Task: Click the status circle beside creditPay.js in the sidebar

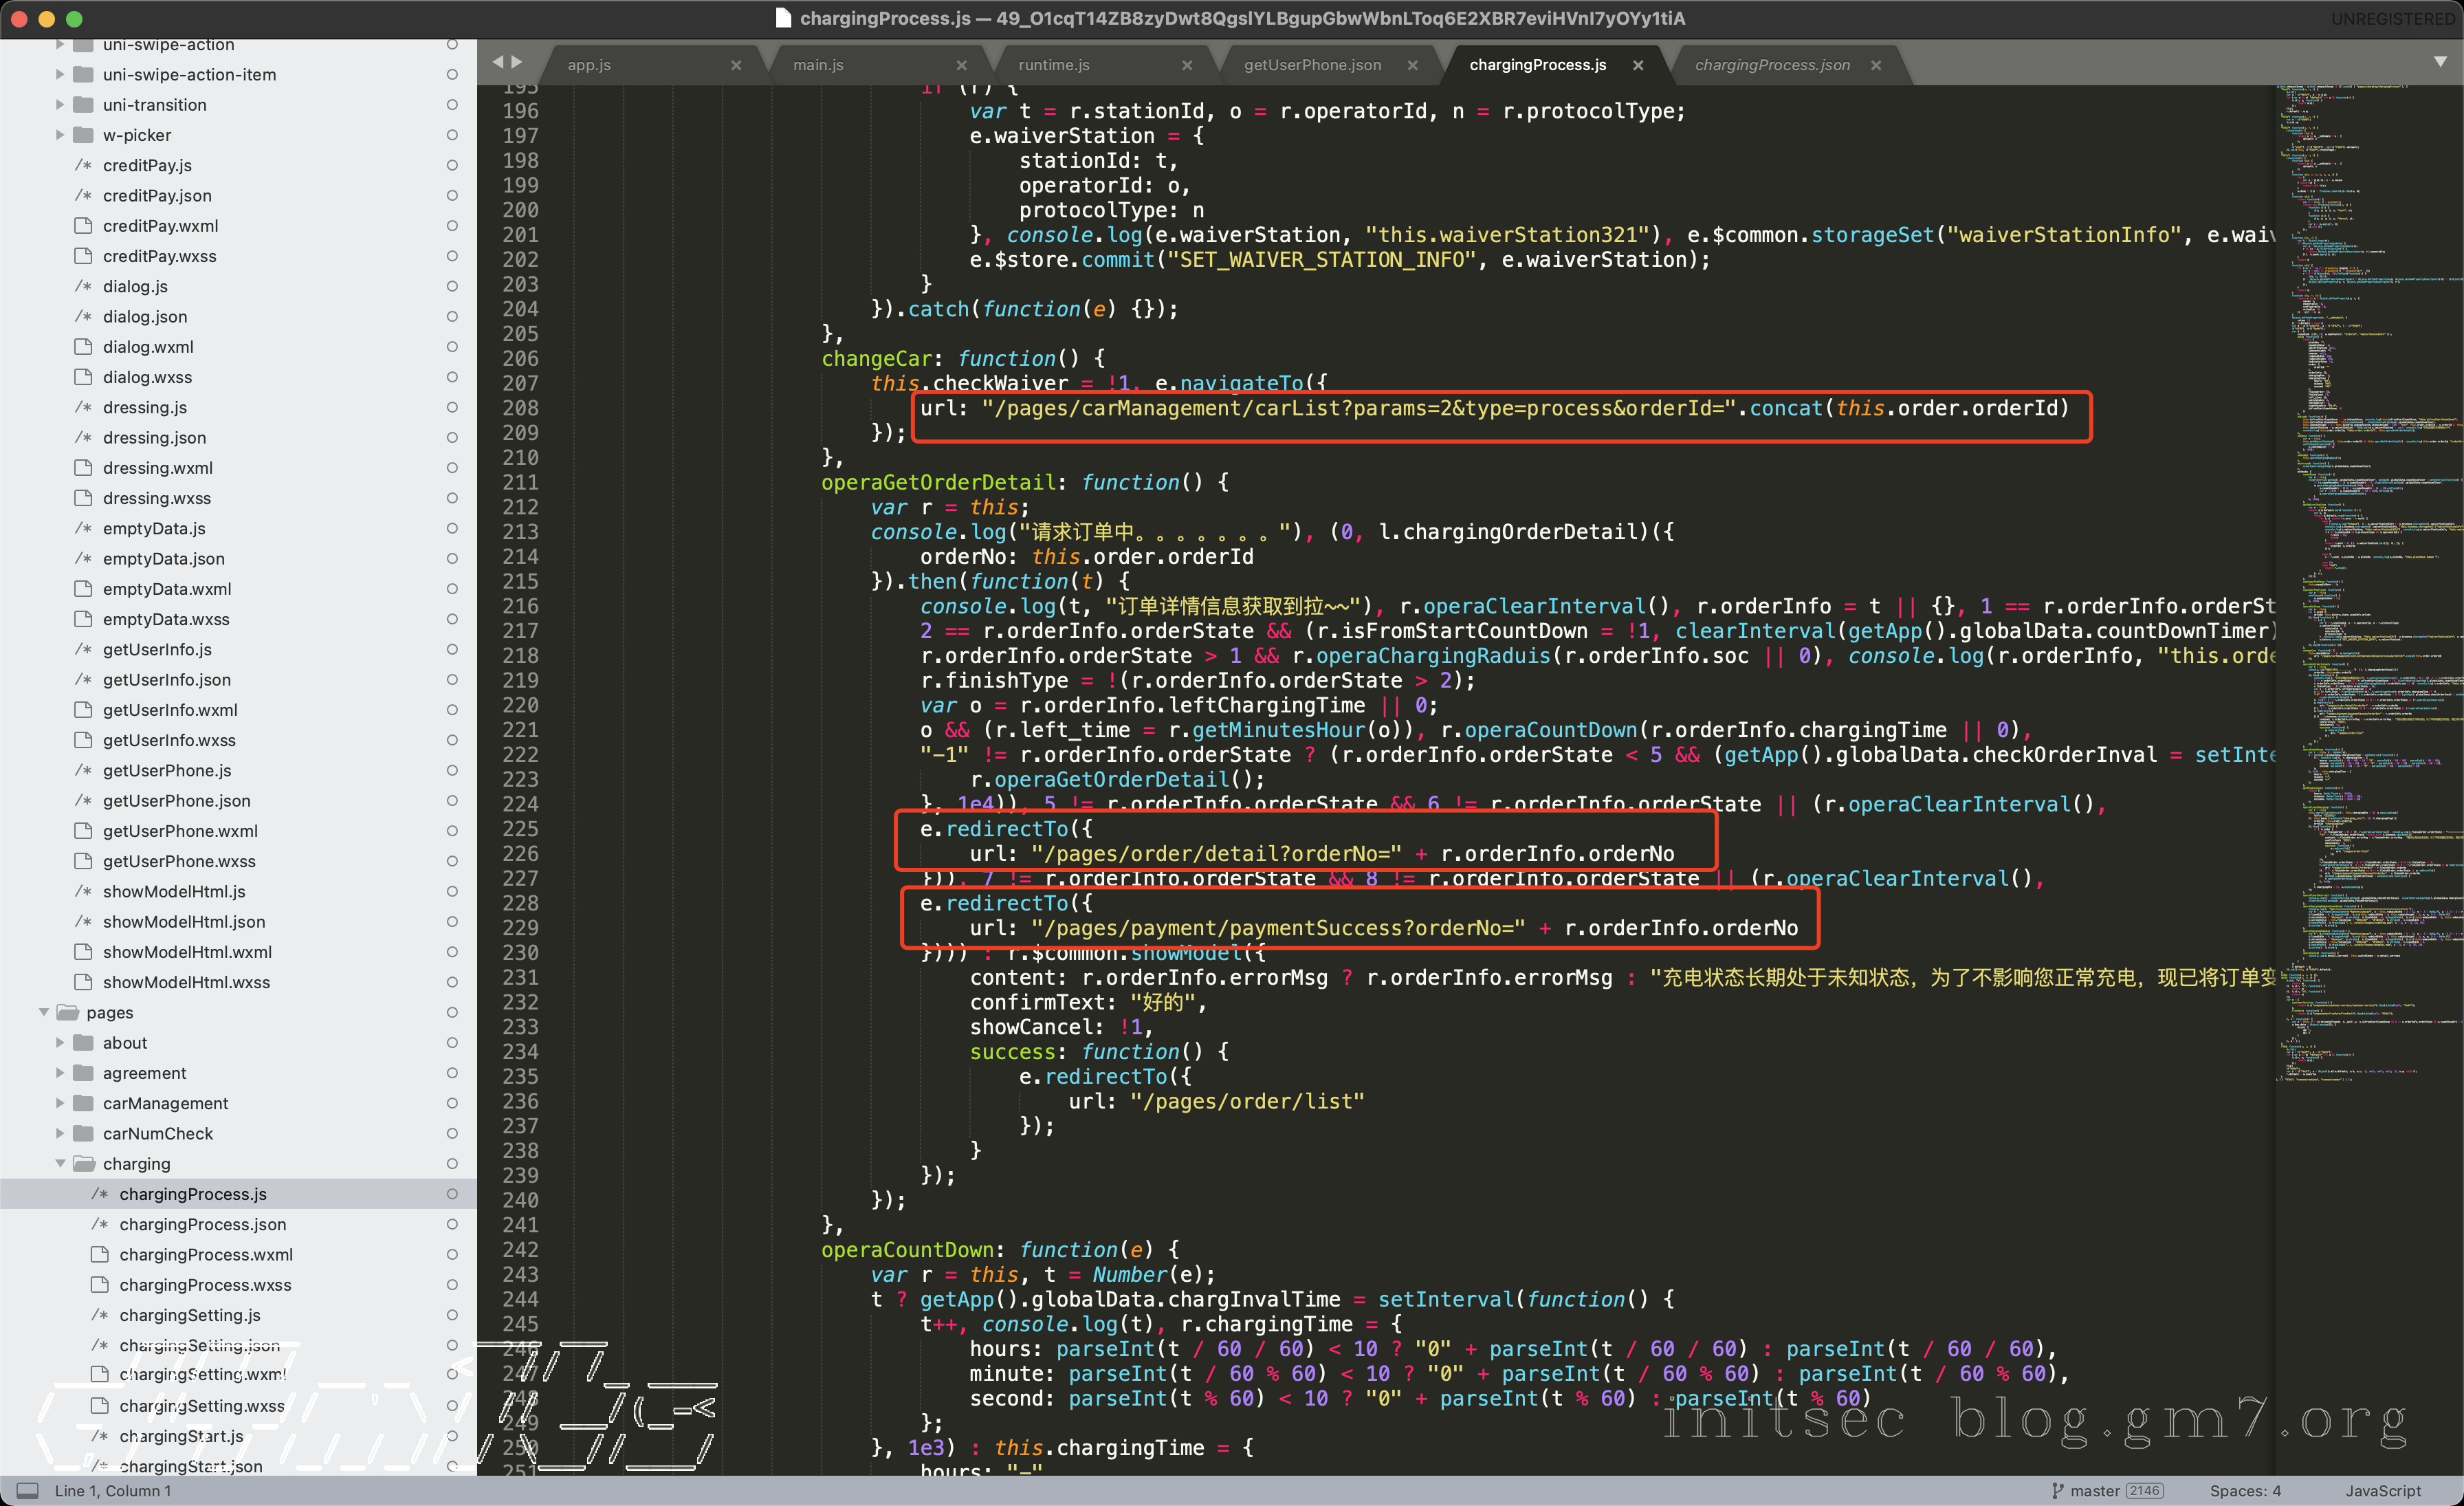Action: (x=452, y=165)
